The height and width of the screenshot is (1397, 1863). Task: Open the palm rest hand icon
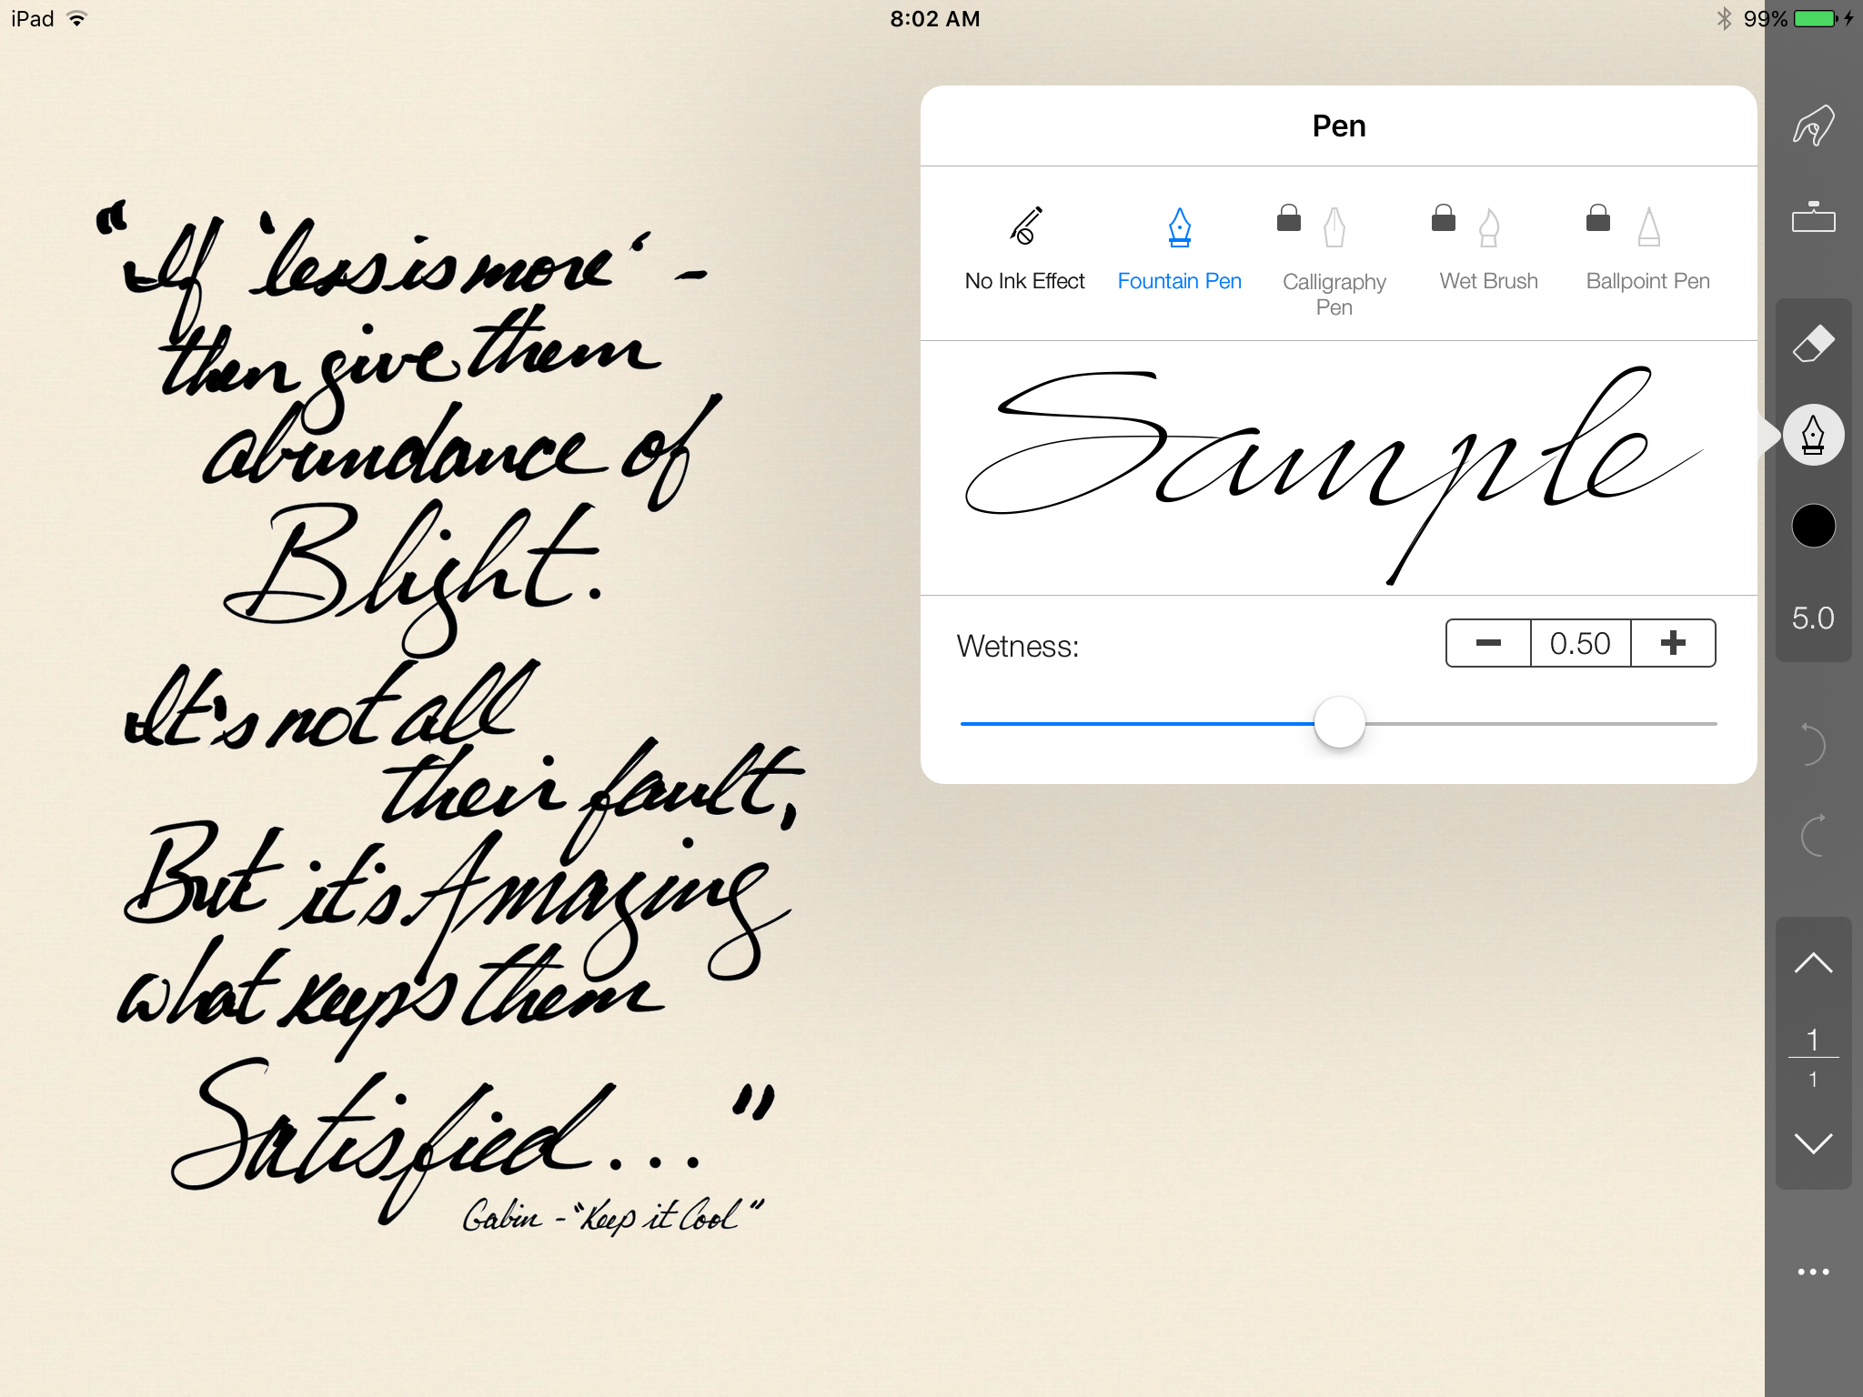click(1813, 126)
